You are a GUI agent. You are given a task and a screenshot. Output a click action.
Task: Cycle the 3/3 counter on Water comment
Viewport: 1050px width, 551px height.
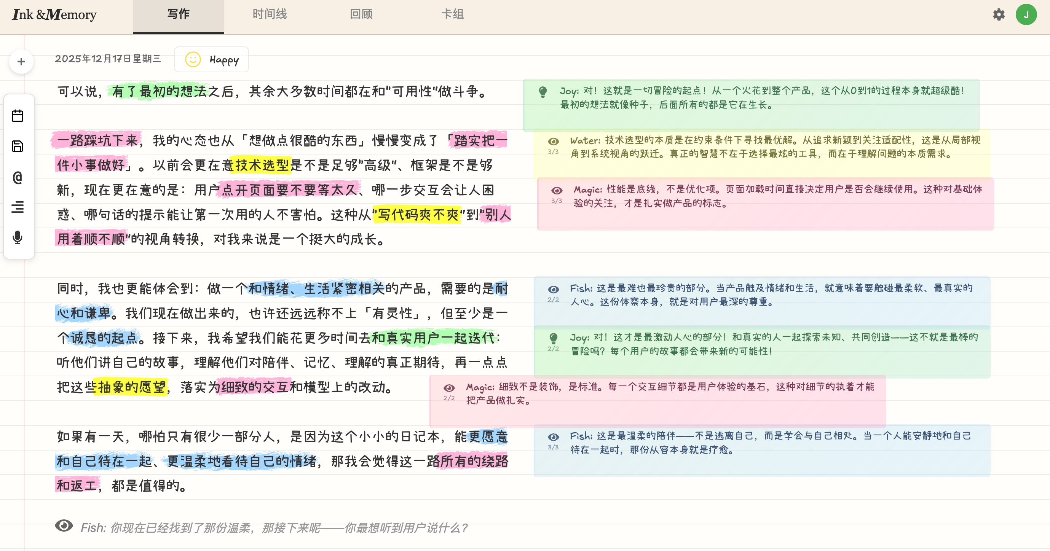553,152
